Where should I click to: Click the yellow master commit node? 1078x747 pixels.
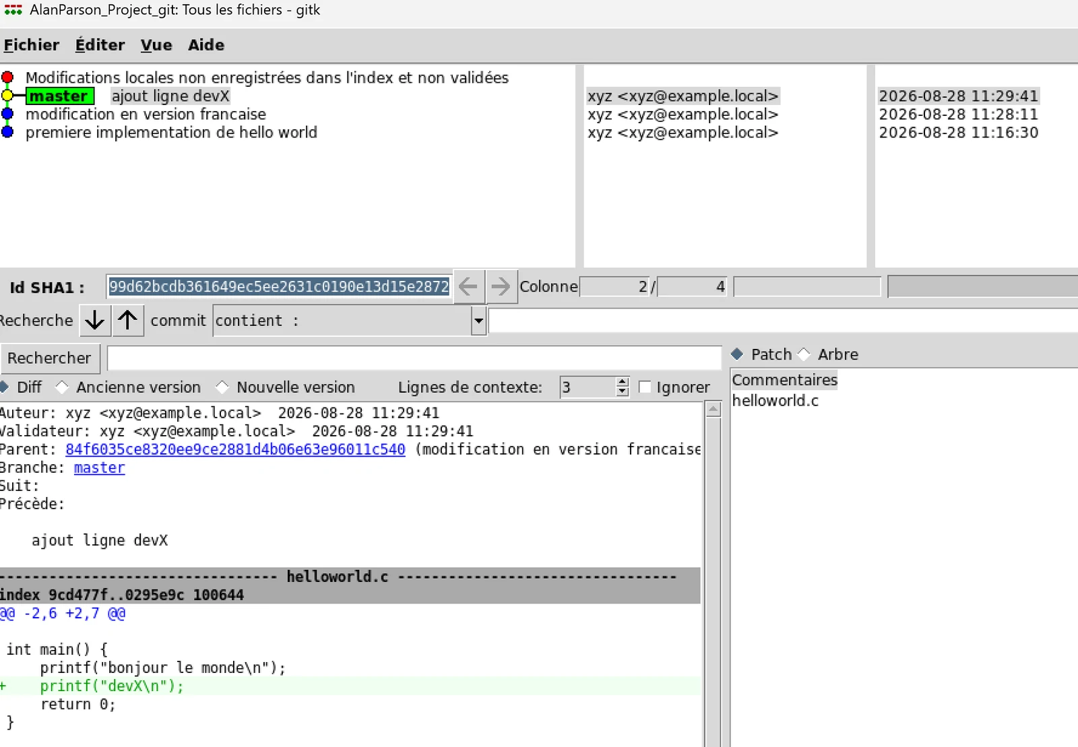pos(7,96)
